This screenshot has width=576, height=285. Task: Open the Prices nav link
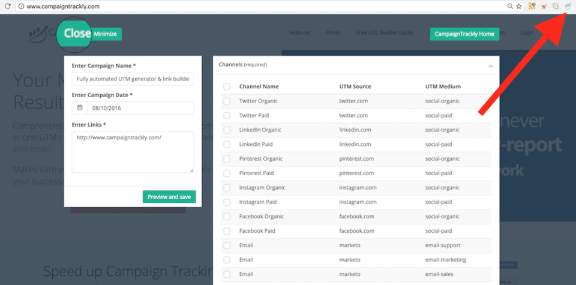(x=333, y=32)
